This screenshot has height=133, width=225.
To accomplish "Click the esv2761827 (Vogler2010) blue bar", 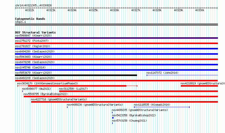I will click(116, 49).
